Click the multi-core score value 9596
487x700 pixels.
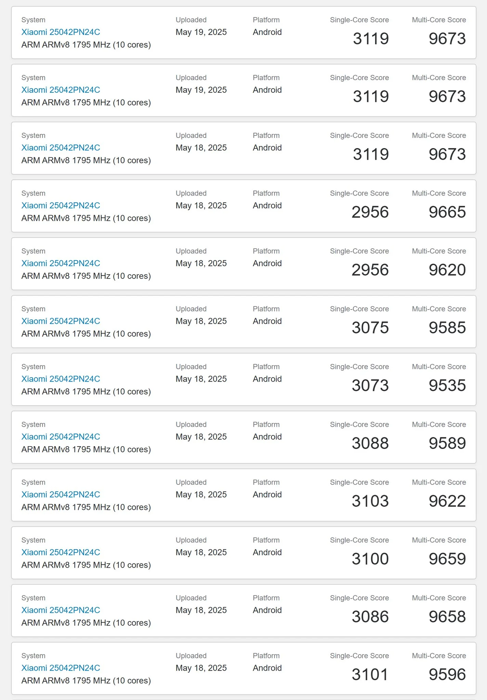447,674
